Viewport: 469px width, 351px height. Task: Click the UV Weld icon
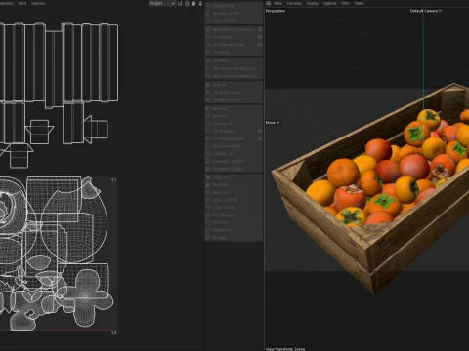pos(208,52)
